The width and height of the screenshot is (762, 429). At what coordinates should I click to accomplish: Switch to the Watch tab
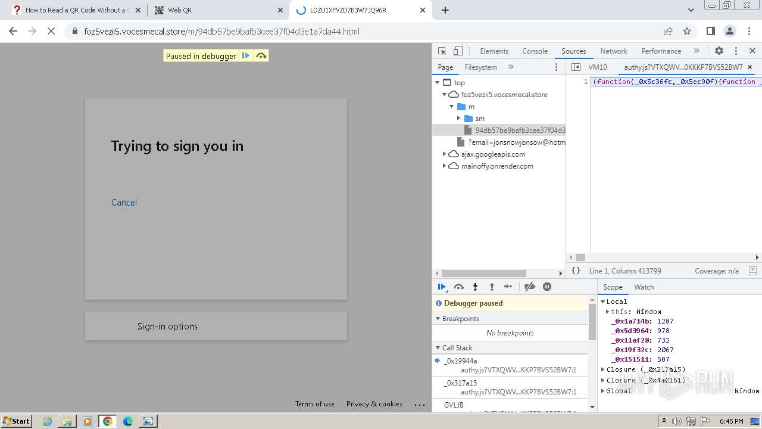tap(644, 287)
